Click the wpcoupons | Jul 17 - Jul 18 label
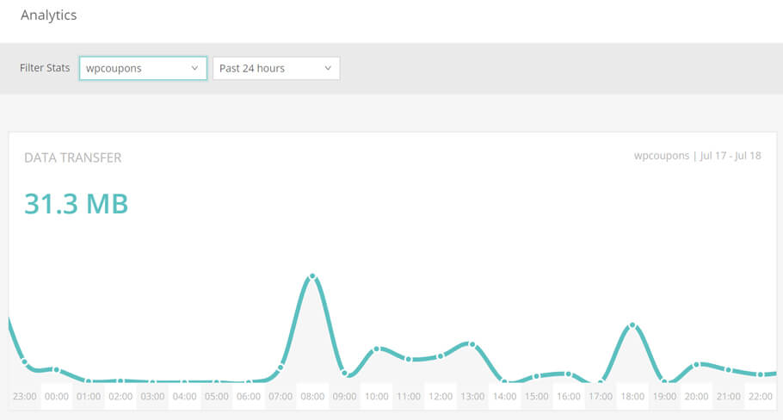Viewport: 783px width, 420px height. [698, 156]
